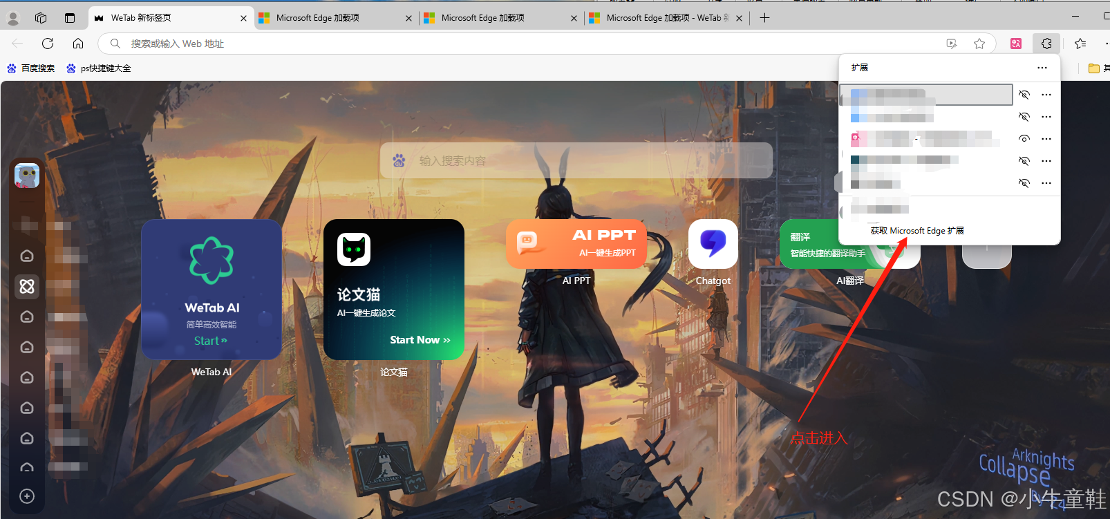Click the Baidu paw search engine icon
This screenshot has height=519, width=1110.
click(399, 160)
